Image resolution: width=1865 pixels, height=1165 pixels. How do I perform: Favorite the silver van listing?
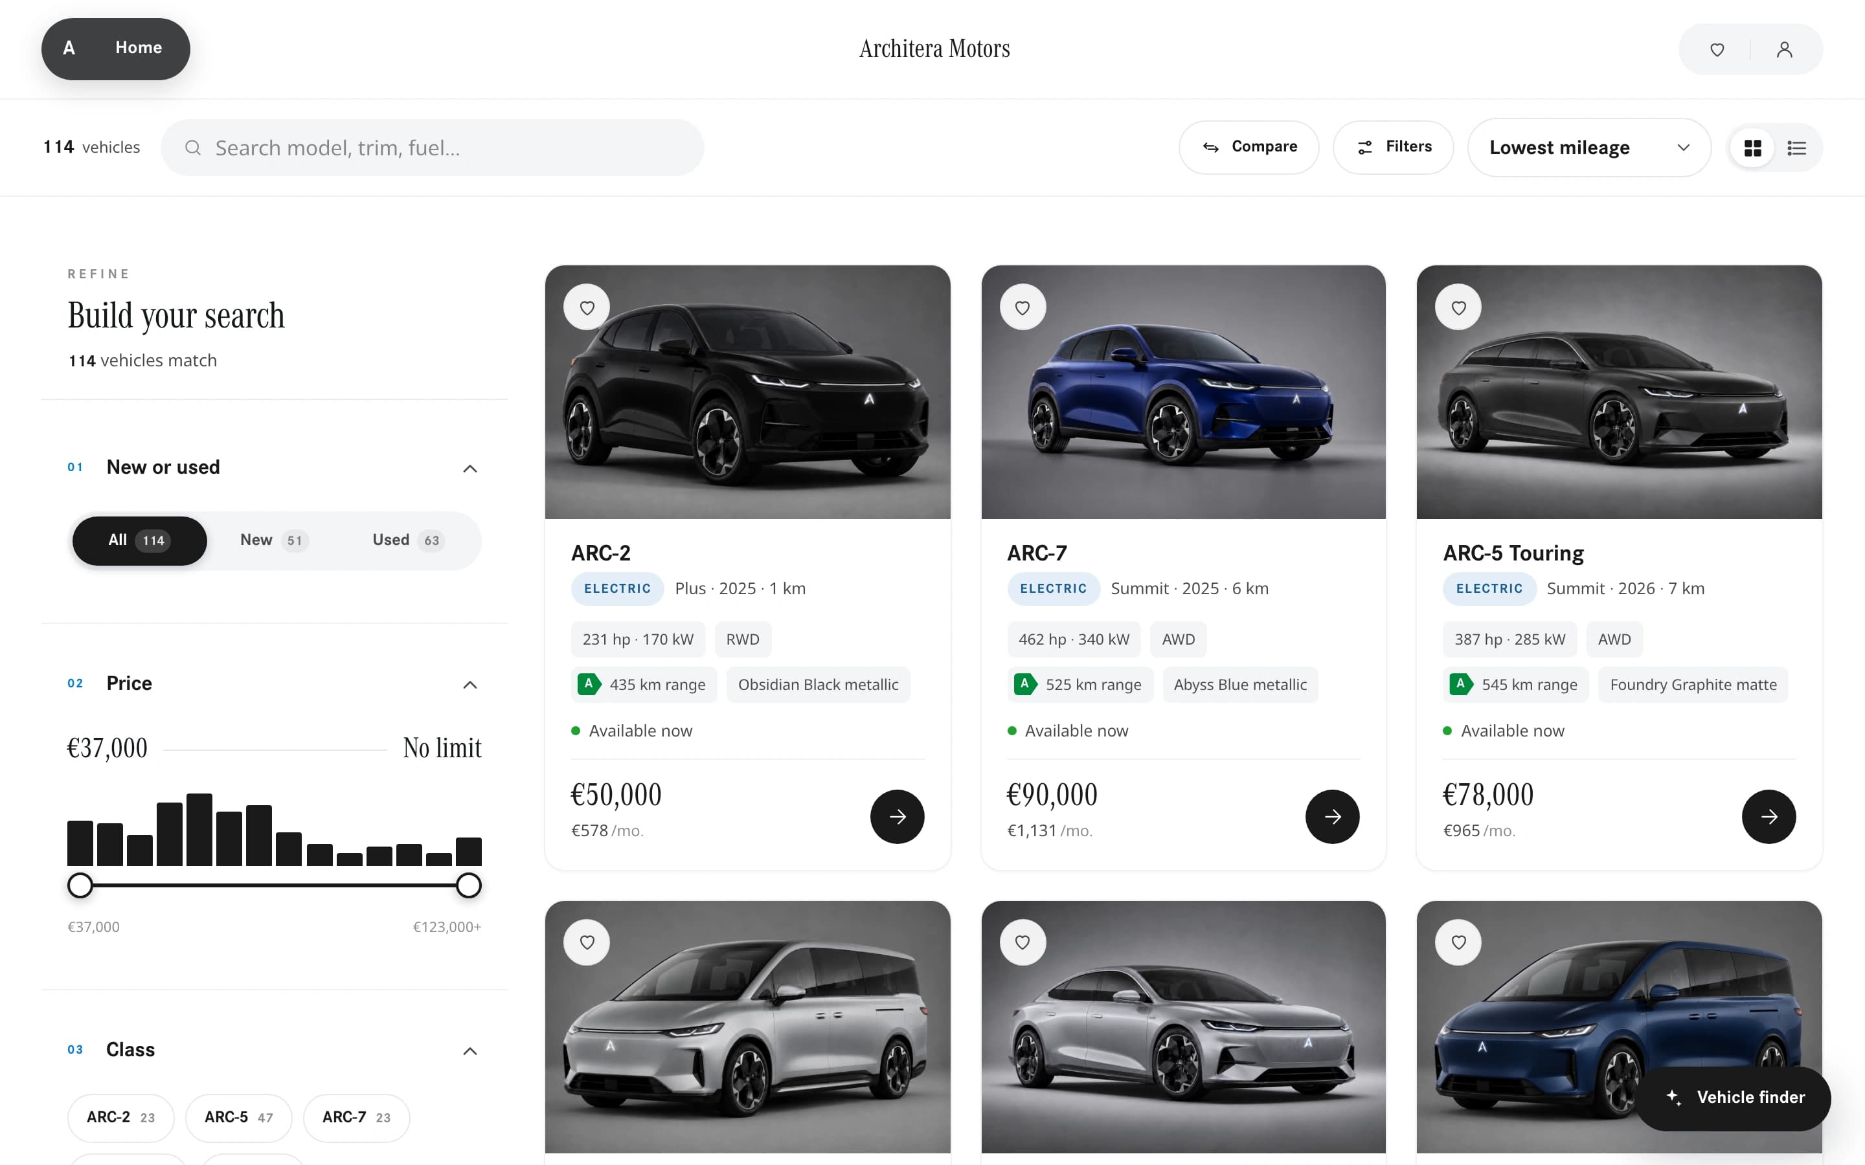(x=587, y=942)
